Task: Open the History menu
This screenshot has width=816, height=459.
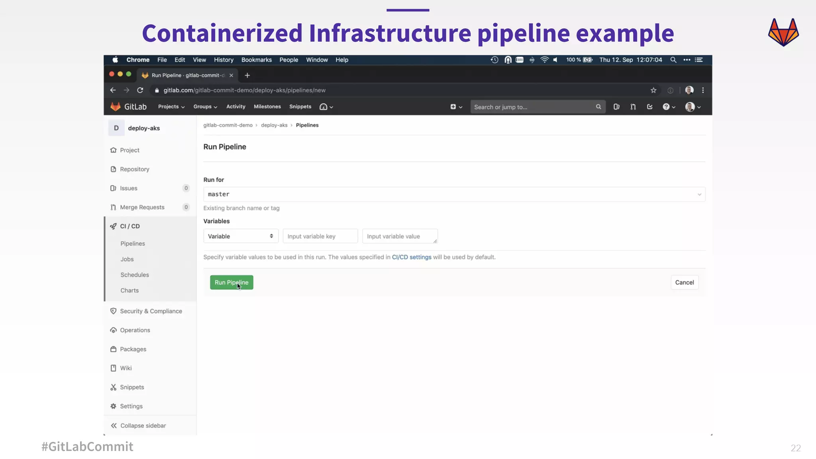Action: coord(224,60)
